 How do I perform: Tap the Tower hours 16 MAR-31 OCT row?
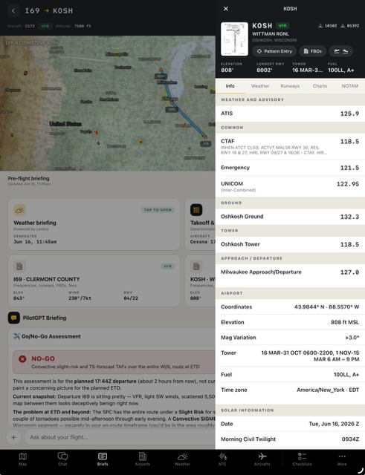[290, 356]
